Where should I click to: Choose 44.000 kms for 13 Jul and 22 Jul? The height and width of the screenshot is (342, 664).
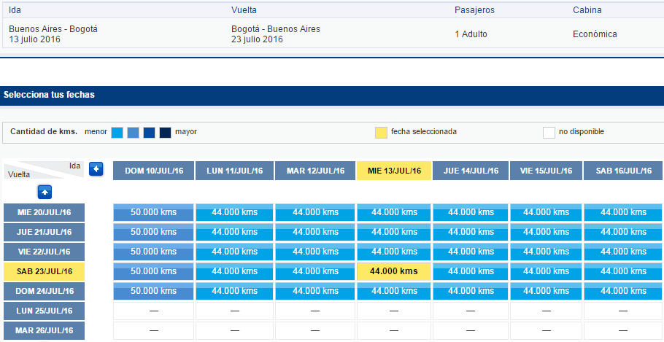(394, 252)
